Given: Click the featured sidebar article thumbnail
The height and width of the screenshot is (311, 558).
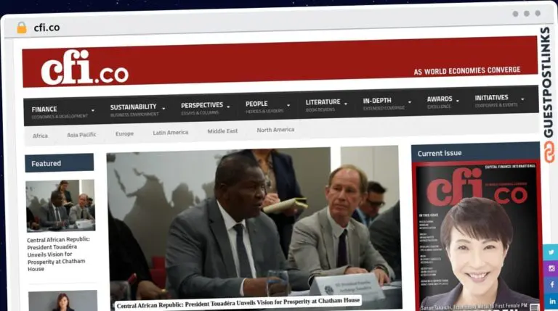Looking at the screenshot, I should tap(60, 205).
